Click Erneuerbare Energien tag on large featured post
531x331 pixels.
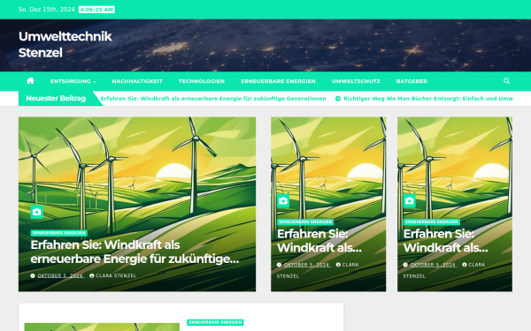(x=59, y=233)
